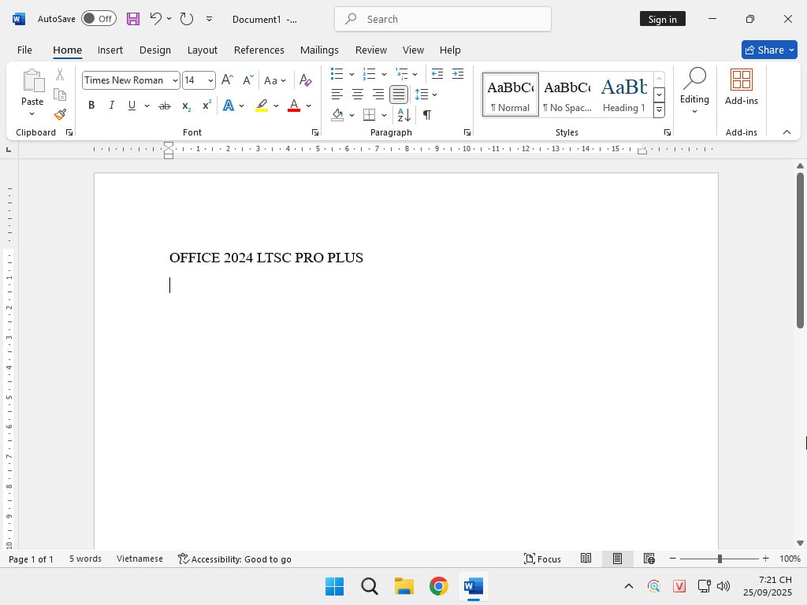Save the document using floppy disk icon

point(133,19)
